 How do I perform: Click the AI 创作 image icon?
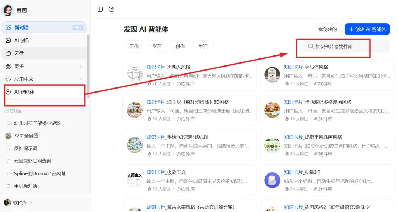coord(8,40)
